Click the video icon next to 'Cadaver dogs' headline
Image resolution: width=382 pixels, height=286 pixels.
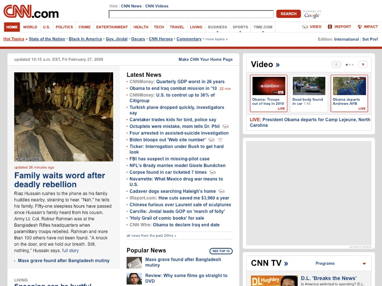221,192
